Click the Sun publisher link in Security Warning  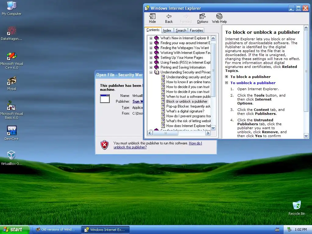pos(138,101)
